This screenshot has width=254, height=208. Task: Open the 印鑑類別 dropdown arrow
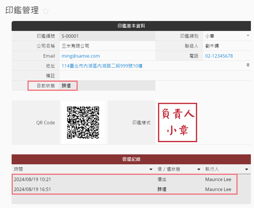248,36
